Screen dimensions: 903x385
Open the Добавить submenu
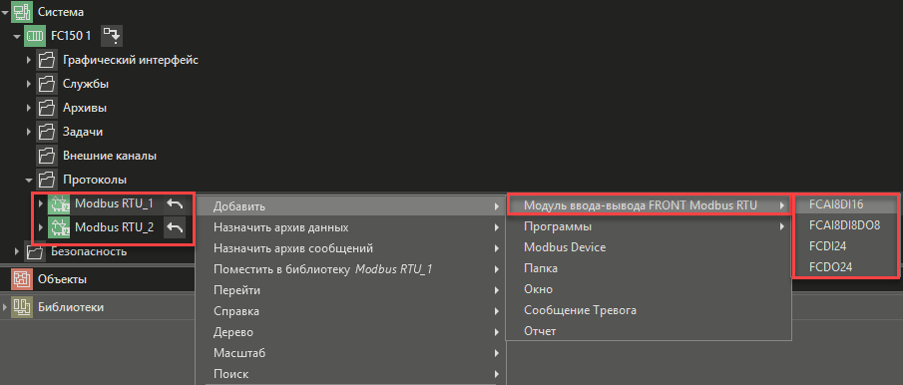tap(350, 206)
